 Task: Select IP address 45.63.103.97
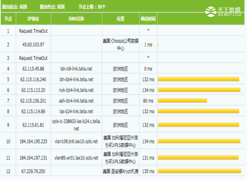click(x=33, y=45)
